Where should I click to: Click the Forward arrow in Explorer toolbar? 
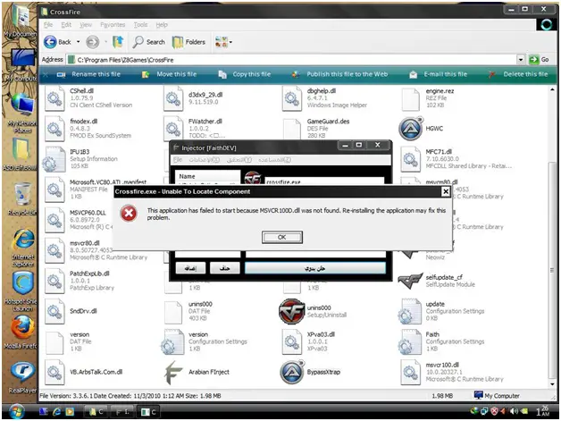tap(93, 42)
